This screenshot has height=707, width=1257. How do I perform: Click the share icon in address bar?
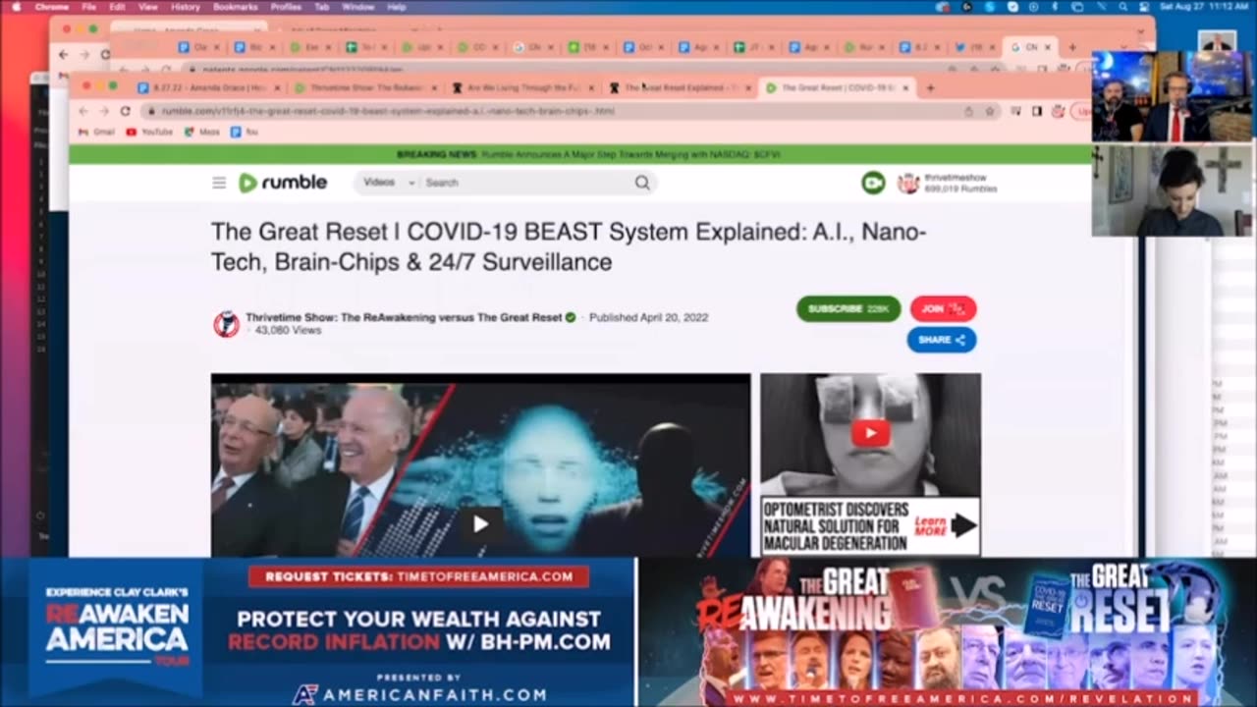tap(969, 111)
